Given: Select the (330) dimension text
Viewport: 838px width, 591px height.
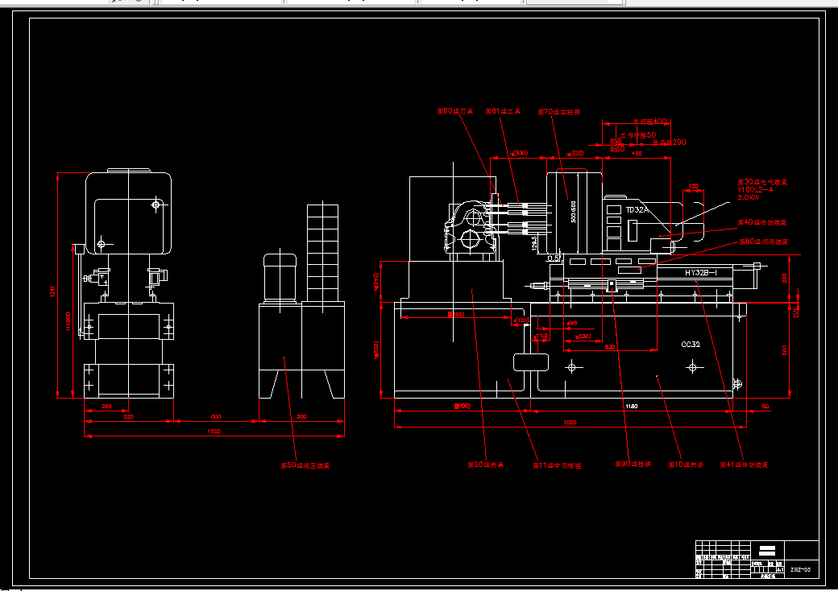Looking at the screenshot, I should click(519, 153).
